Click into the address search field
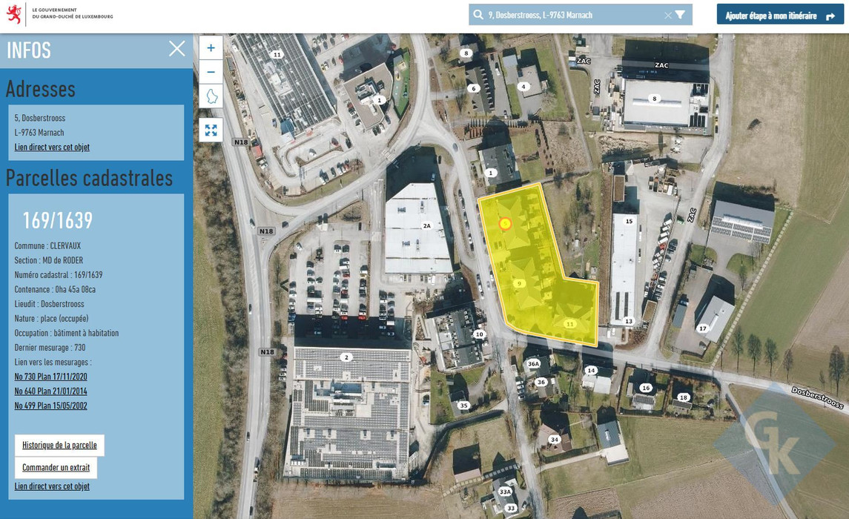The width and height of the screenshot is (849, 519). click(x=571, y=15)
